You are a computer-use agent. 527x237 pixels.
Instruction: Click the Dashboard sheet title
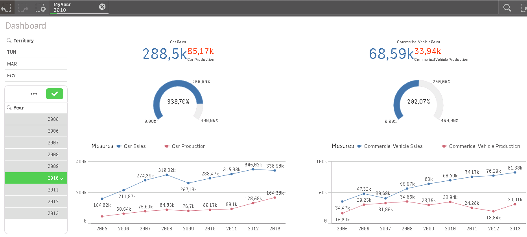coord(26,26)
